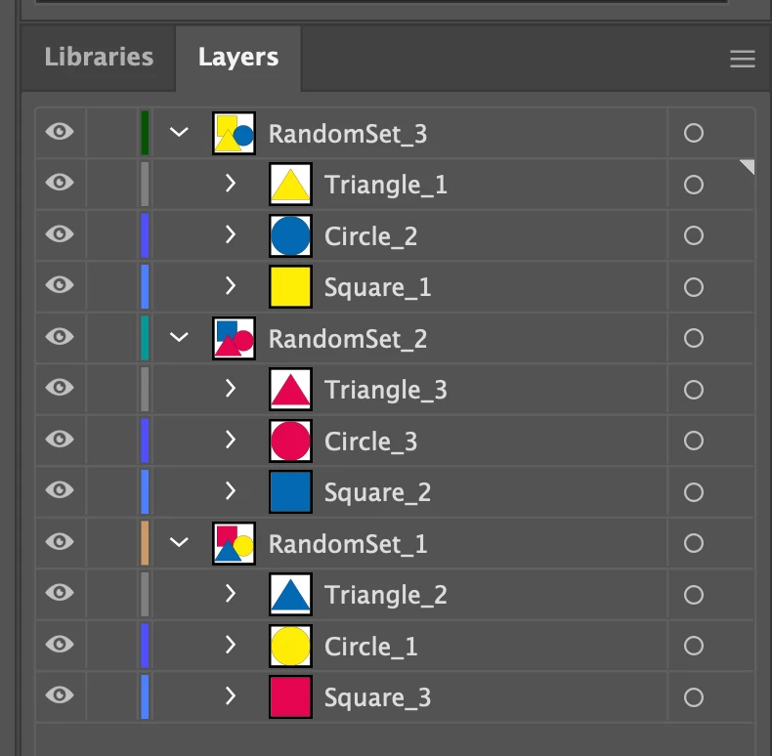Target the Triangle_2 layer appearance
The image size is (772, 756).
click(x=693, y=595)
